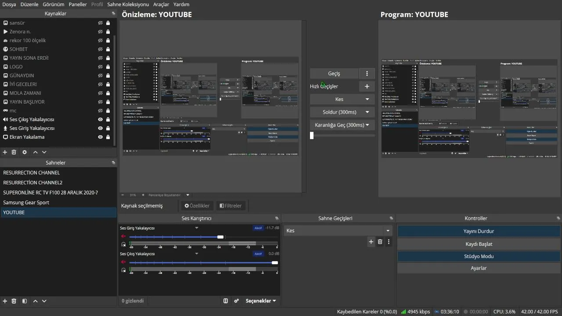Viewport: 562px width, 316px height.
Task: Open Ayarlar settings button
Action: pos(479,268)
